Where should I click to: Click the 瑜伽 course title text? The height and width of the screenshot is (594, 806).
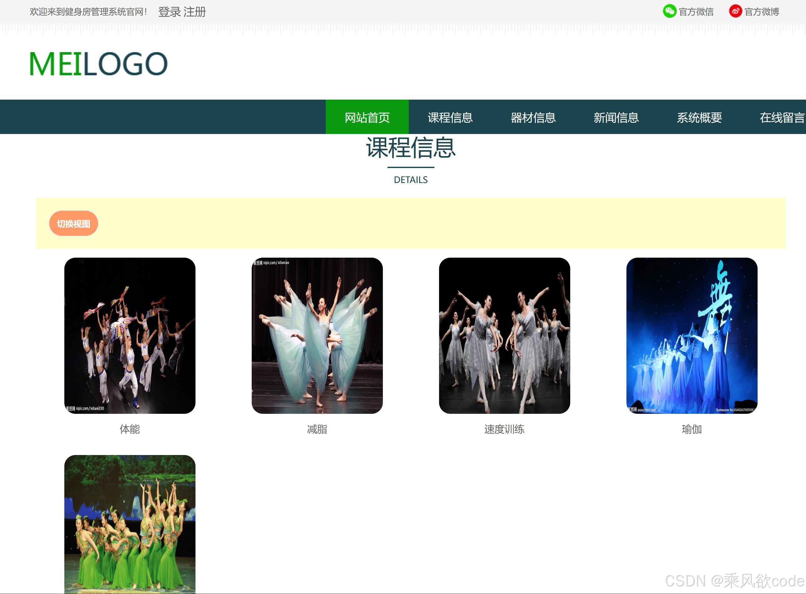(692, 429)
